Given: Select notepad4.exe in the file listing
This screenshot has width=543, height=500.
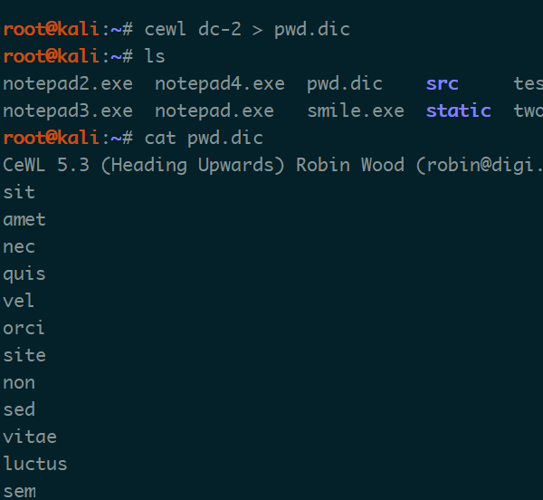Looking at the screenshot, I should [220, 84].
